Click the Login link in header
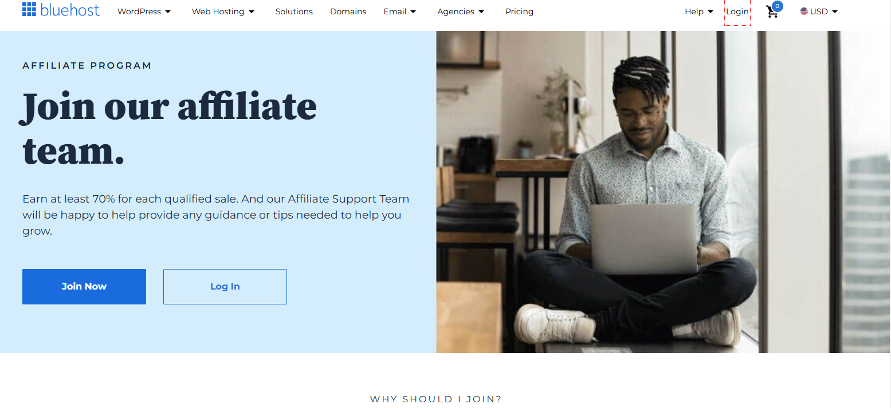Screen dimensions: 891x408 pyautogui.click(x=737, y=11)
